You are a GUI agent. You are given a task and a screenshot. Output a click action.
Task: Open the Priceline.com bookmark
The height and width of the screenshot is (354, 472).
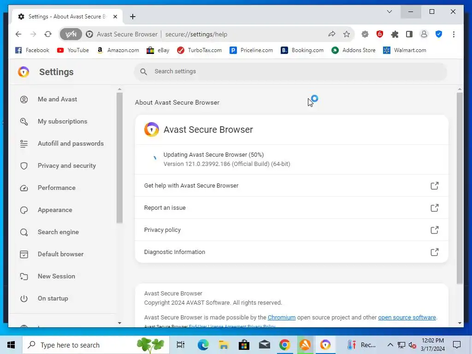[251, 50]
